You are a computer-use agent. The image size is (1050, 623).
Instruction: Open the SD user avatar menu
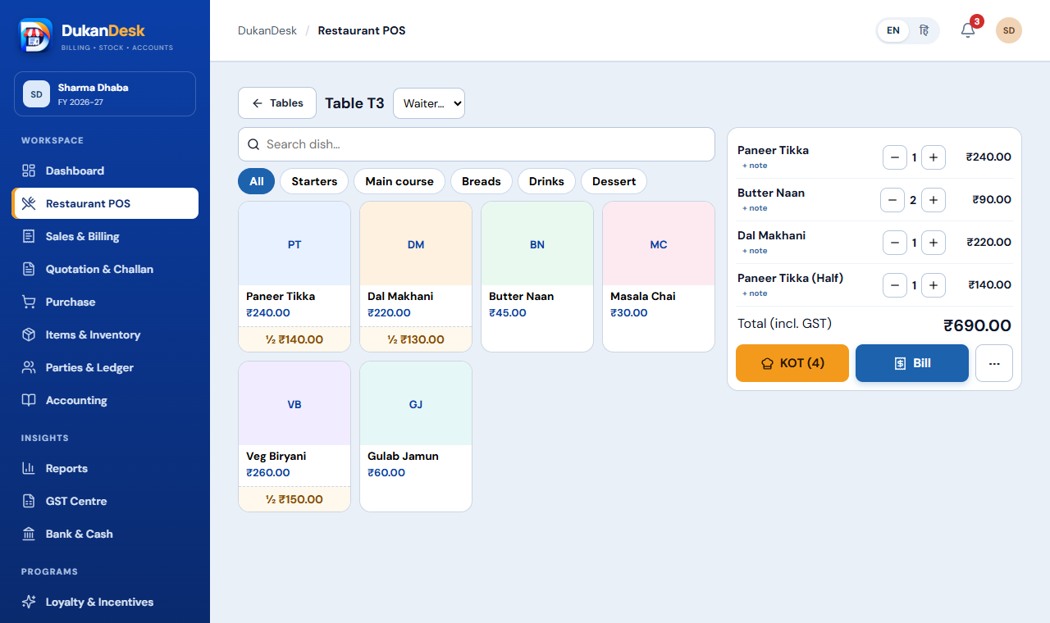click(1009, 30)
